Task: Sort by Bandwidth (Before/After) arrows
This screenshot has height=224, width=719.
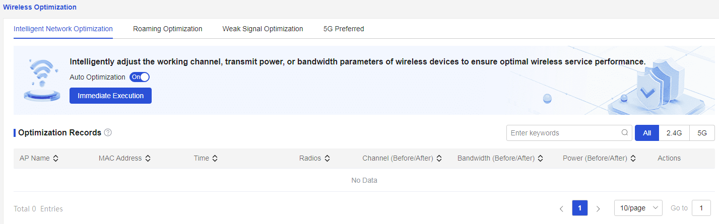Action: [x=540, y=158]
